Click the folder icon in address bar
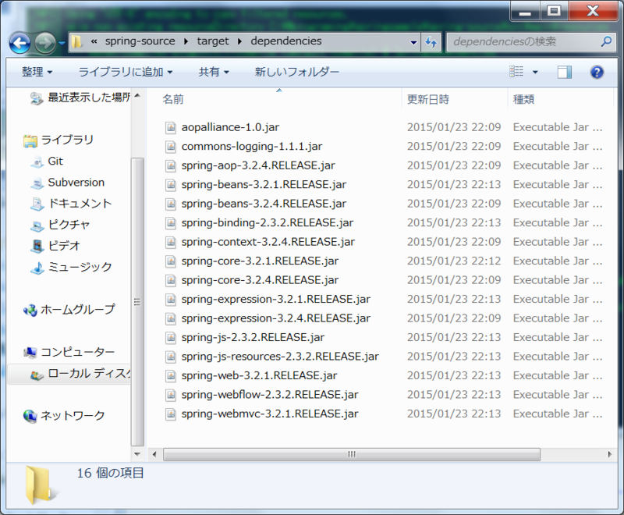Screen dimensions: 624x515 (x=76, y=41)
